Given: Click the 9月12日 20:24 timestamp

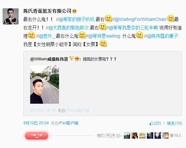Looking at the screenshot, I should click(36, 123).
